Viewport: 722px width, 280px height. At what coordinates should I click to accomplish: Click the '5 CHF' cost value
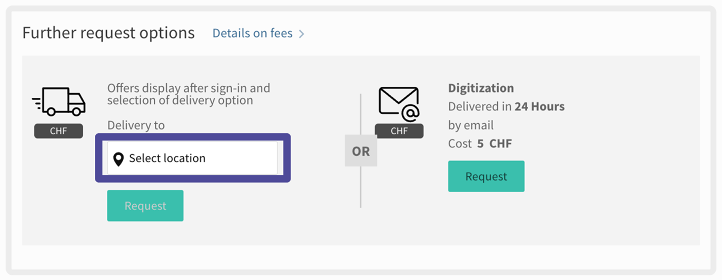tap(494, 144)
